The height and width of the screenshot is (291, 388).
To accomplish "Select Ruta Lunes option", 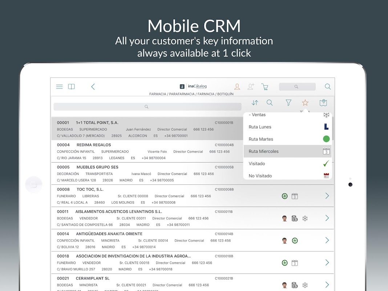I will [287, 127].
